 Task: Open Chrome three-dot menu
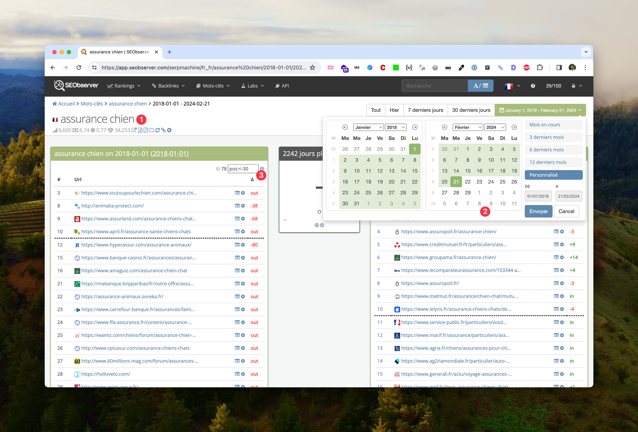click(585, 68)
